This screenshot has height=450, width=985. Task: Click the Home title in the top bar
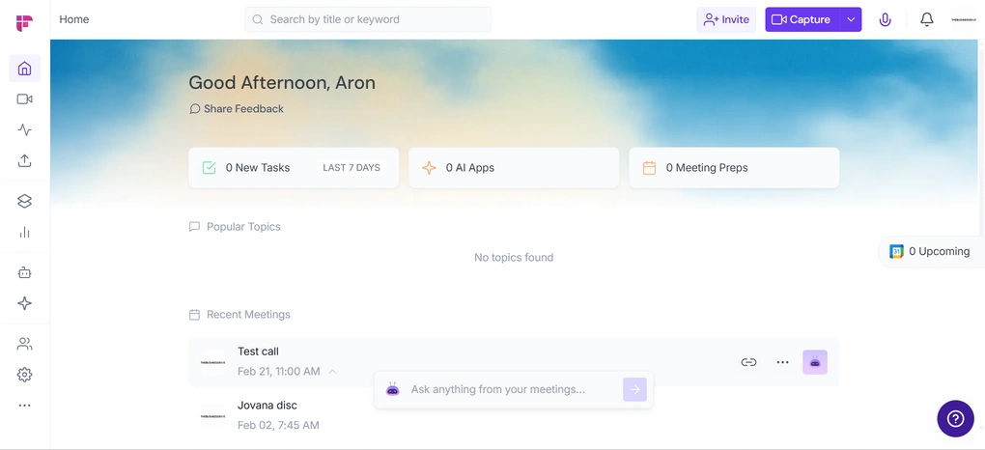(x=74, y=19)
